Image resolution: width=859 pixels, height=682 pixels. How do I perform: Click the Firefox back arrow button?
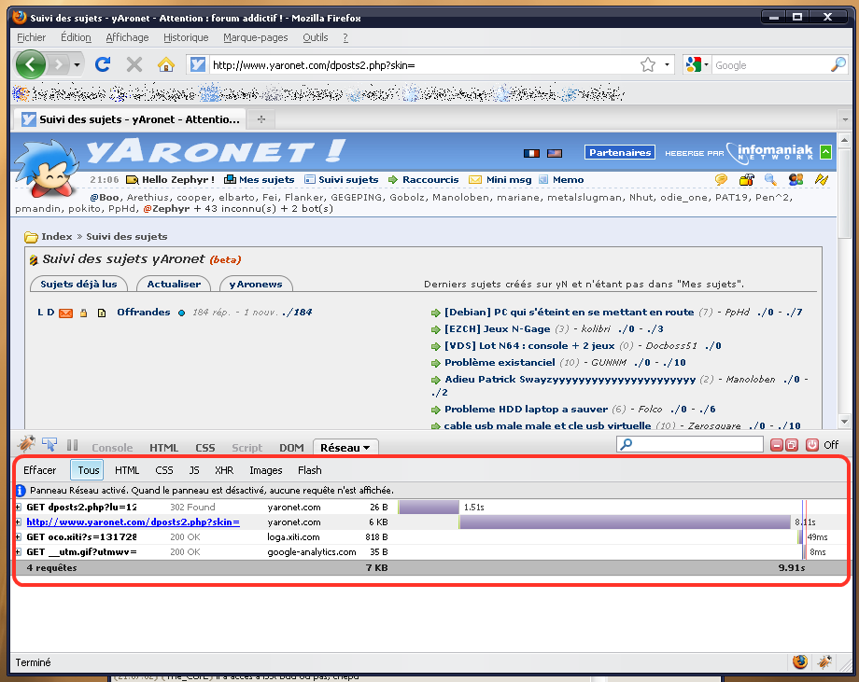tap(31, 64)
